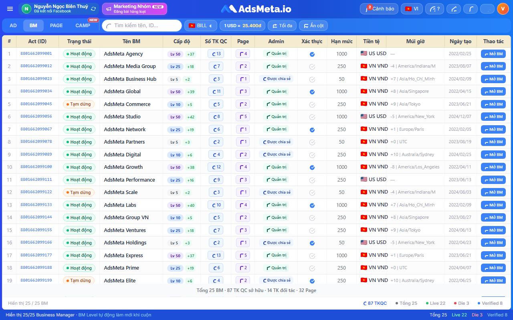Sort by the Hạn mức column header
Viewport: 513px width, 320px height.
coord(341,42)
